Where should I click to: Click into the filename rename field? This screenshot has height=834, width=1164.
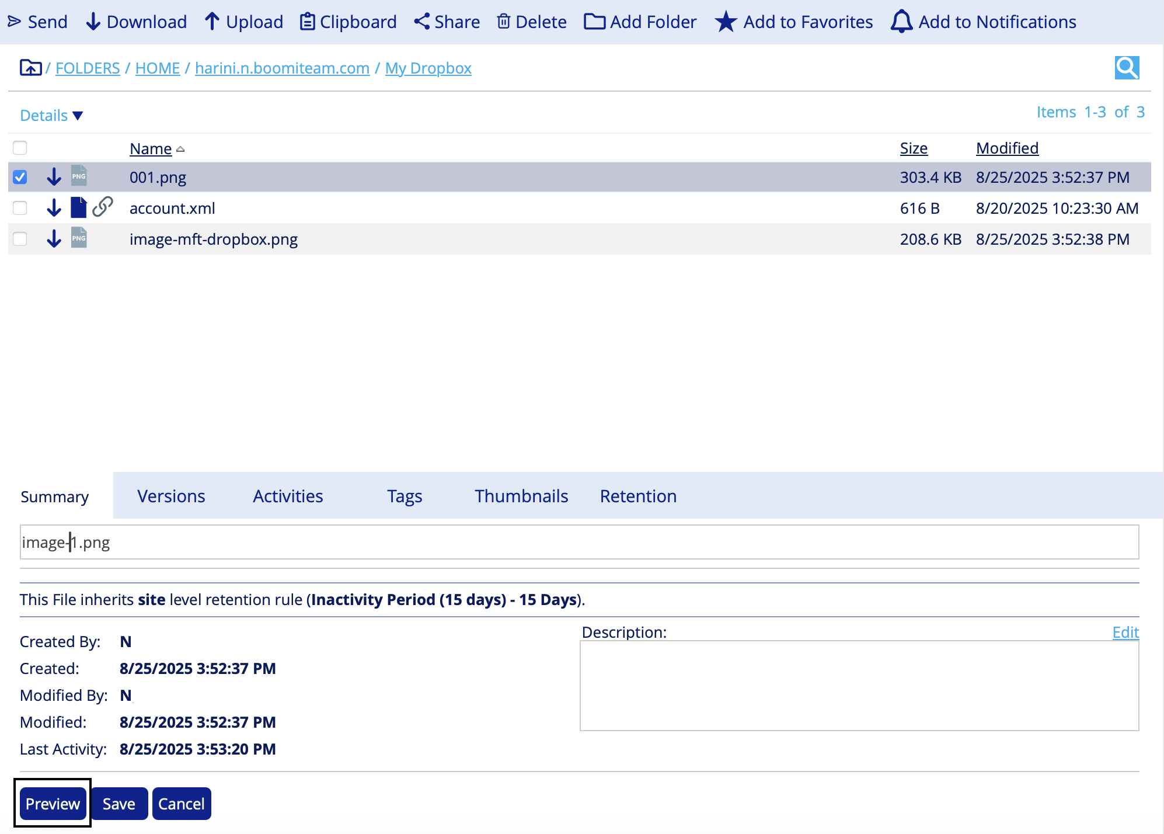coord(578,542)
